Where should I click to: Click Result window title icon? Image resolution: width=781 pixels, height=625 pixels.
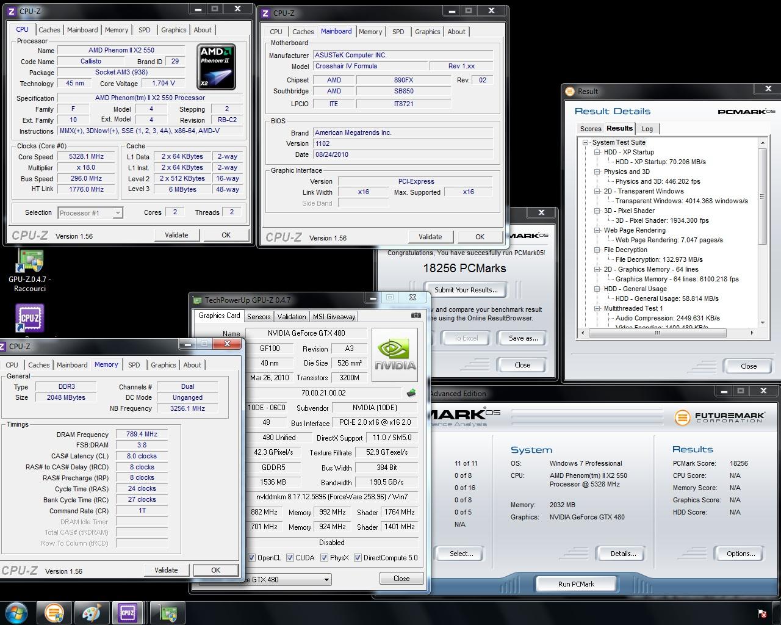click(x=570, y=91)
